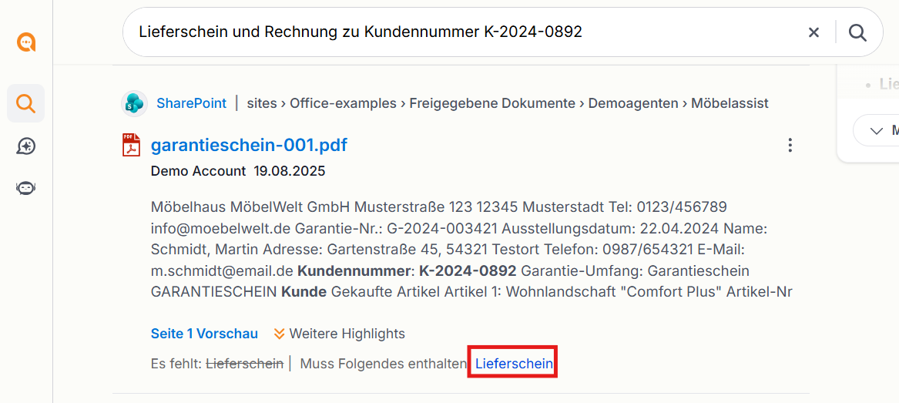Navigate to Freigegebene Dokumente breadcrumb
Screen dimensions: 899x403
pos(492,104)
